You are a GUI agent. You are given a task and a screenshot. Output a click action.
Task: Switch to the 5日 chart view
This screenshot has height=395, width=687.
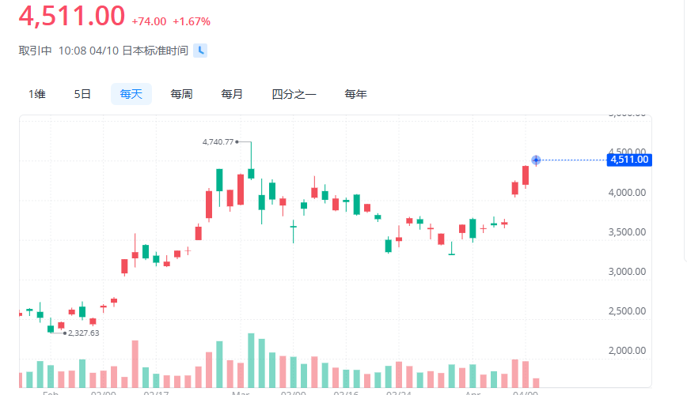coord(82,94)
